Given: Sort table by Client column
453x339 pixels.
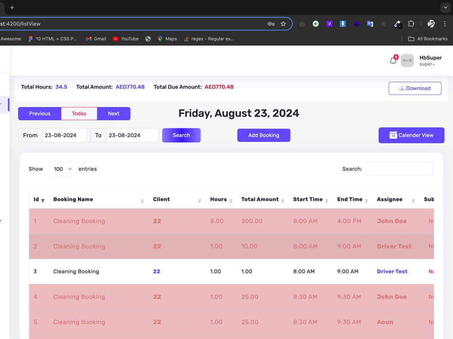Looking at the screenshot, I should (x=177, y=199).
